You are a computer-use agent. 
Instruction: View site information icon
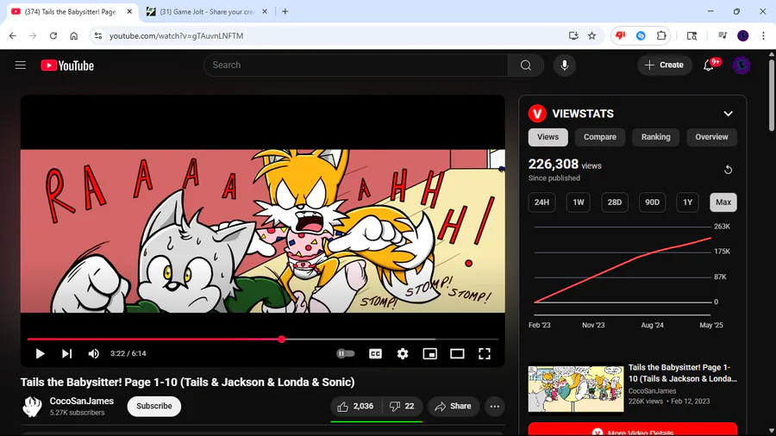98,35
